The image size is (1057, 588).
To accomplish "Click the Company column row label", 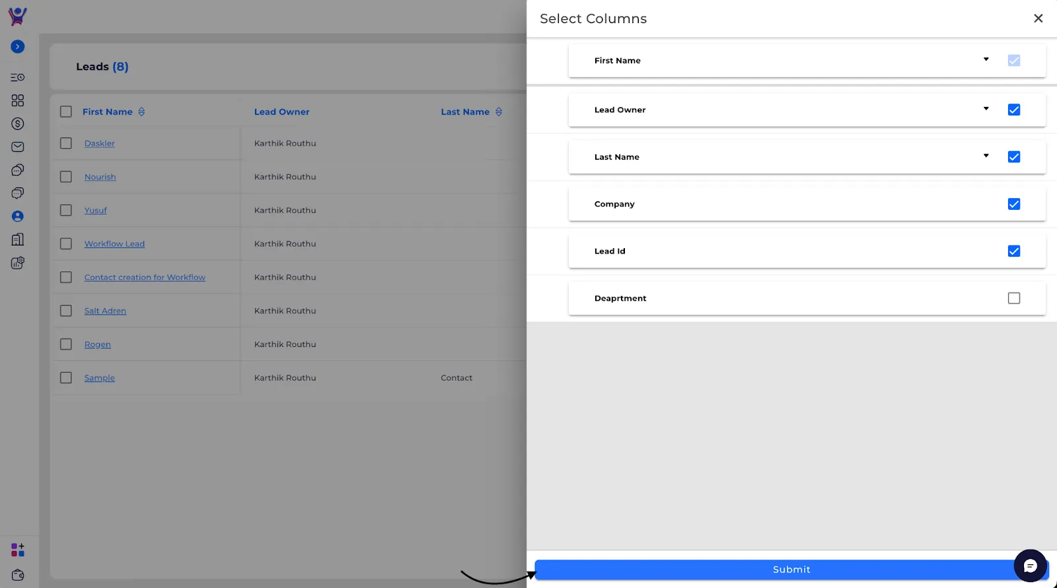I will tap(614, 204).
